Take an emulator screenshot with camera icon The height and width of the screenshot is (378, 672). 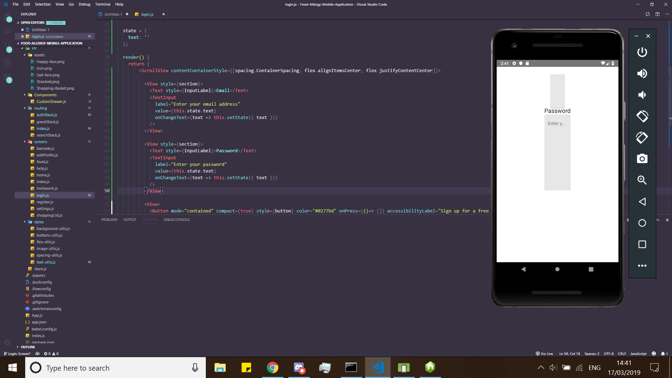tap(642, 159)
